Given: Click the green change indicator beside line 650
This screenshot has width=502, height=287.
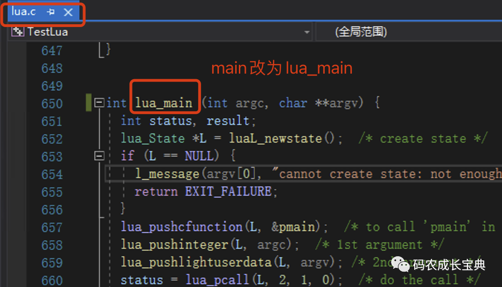Looking at the screenshot, I should pos(89,102).
